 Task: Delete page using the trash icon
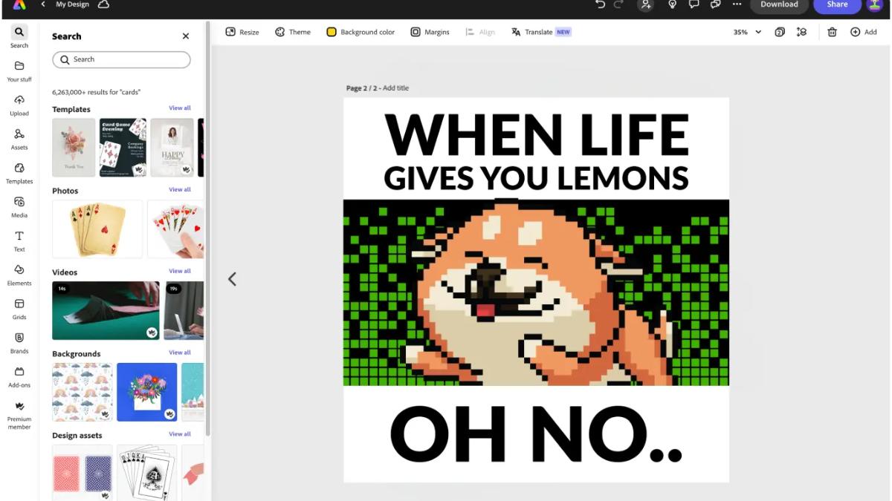pyautogui.click(x=832, y=32)
